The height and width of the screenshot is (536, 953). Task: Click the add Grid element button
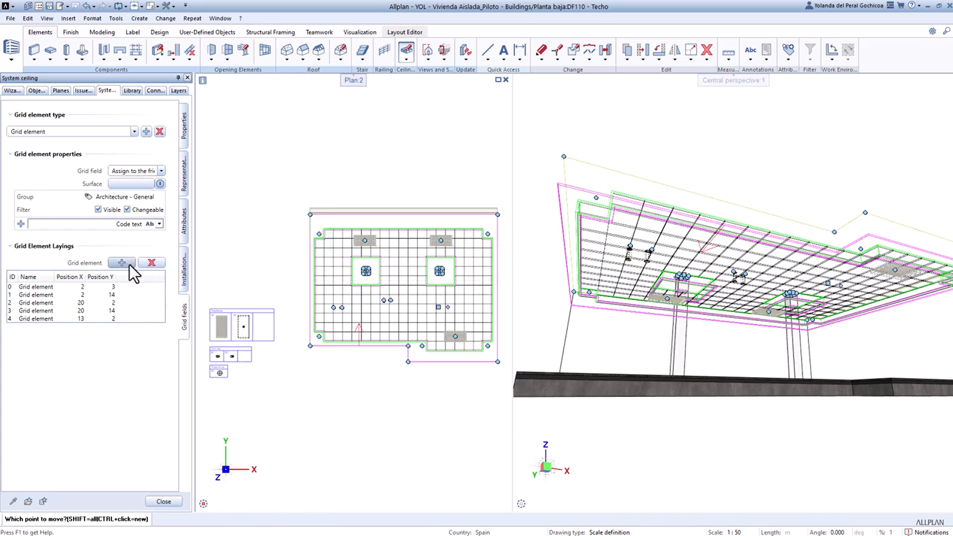point(121,263)
